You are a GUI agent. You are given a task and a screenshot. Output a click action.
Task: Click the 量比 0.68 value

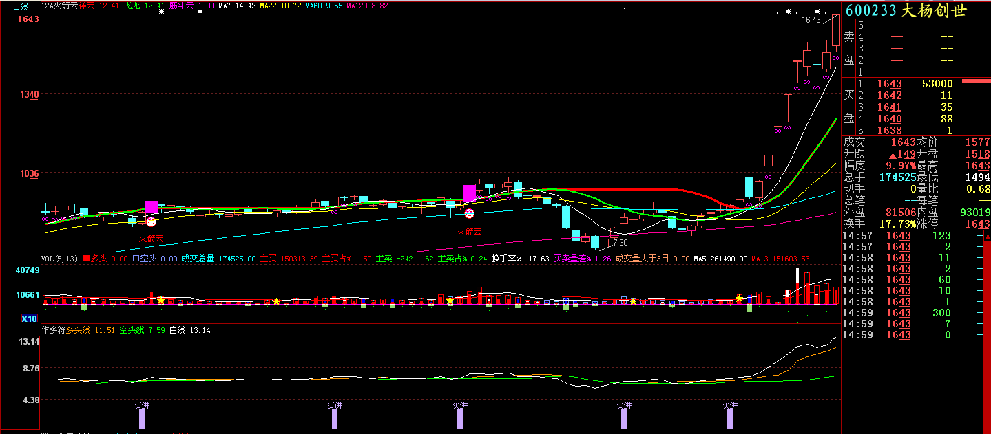(x=954, y=188)
